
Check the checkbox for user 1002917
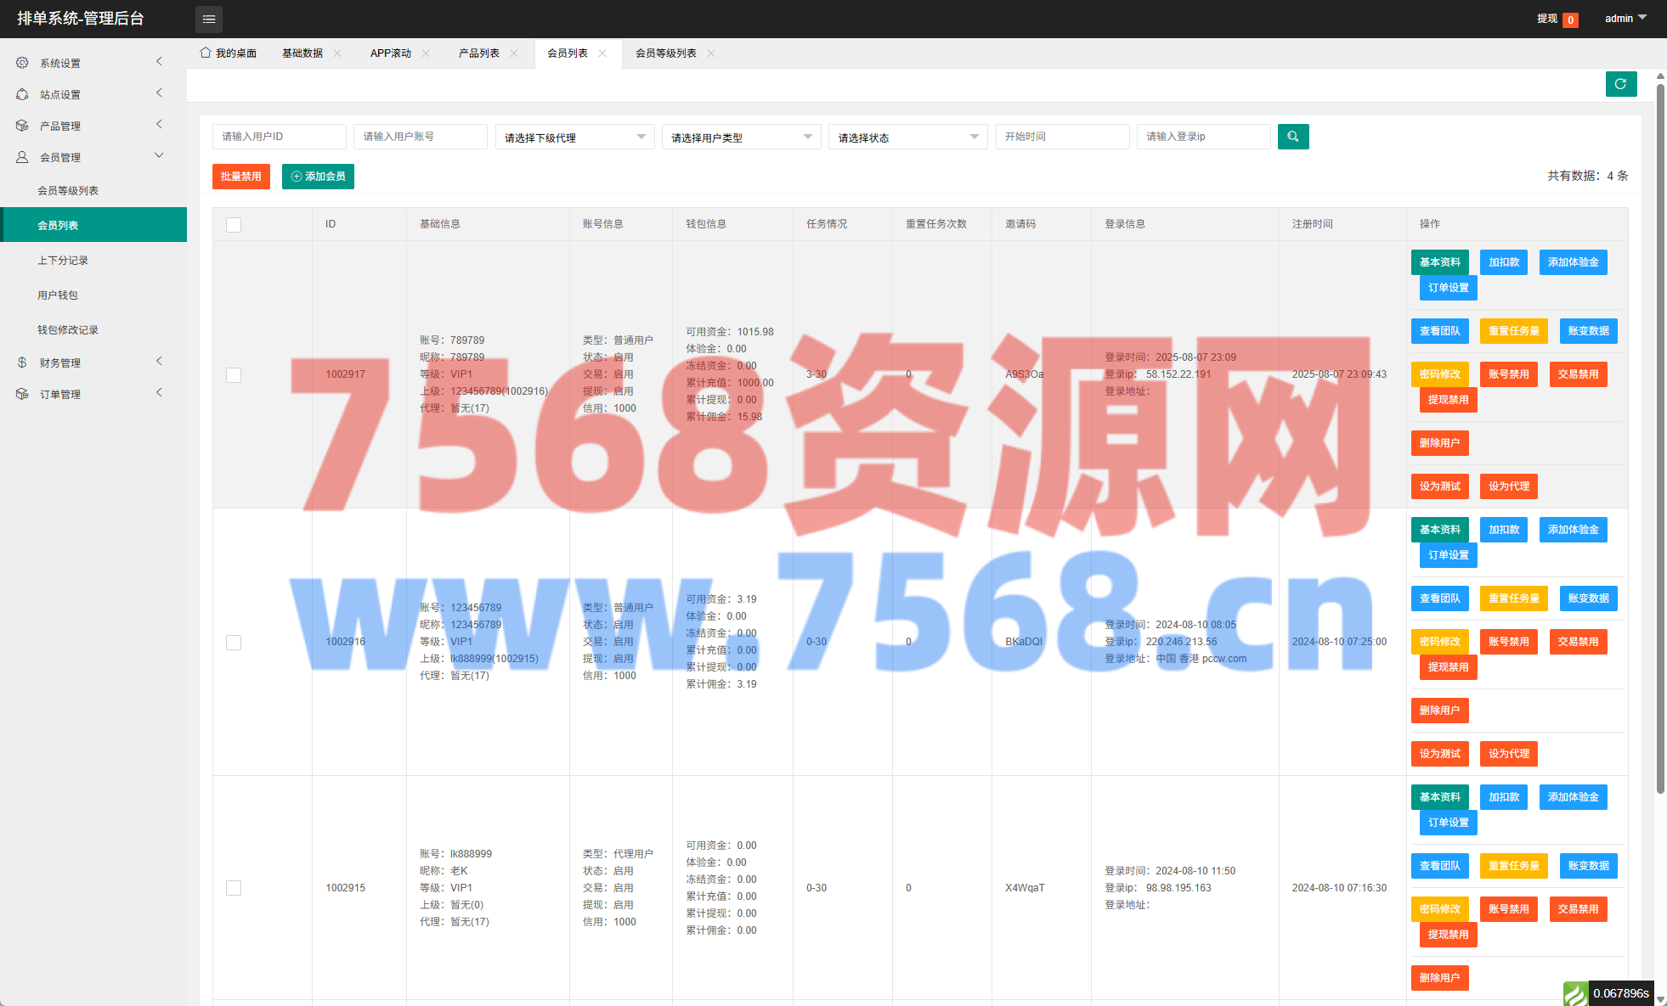pyautogui.click(x=234, y=374)
